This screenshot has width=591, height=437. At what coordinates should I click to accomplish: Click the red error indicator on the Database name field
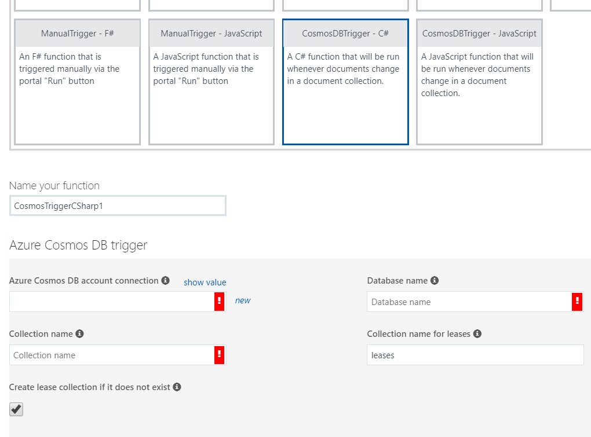point(578,301)
